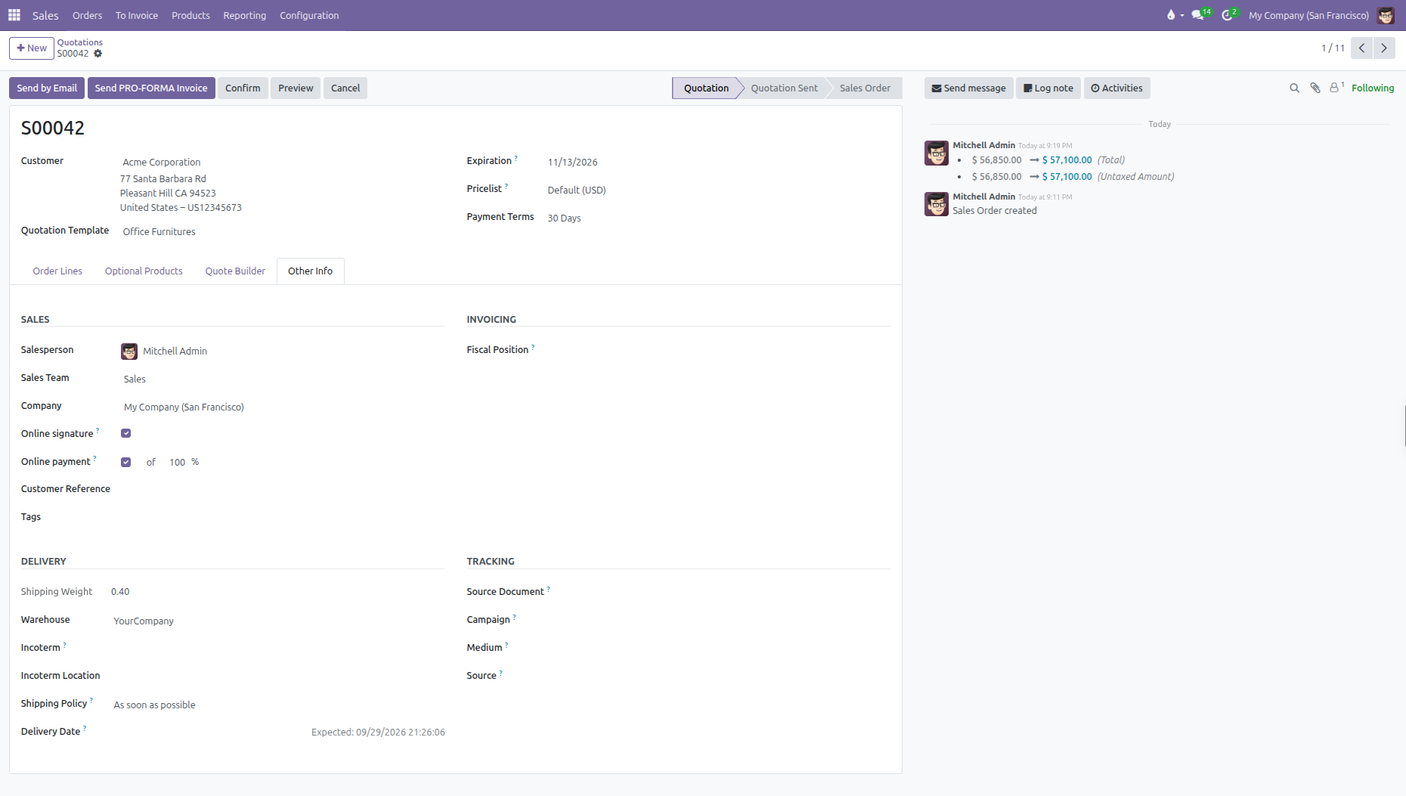The image size is (1406, 796).
Task: Open the Configuration menu
Action: (309, 15)
